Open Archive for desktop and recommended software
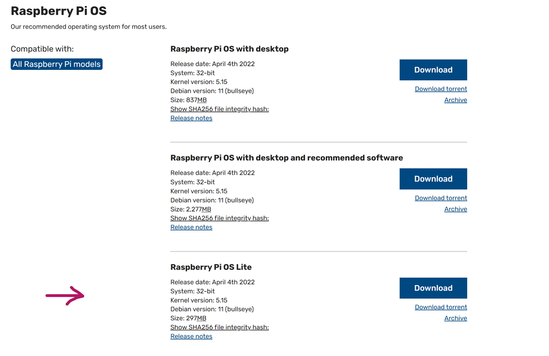The width and height of the screenshot is (549, 356). [x=455, y=209]
